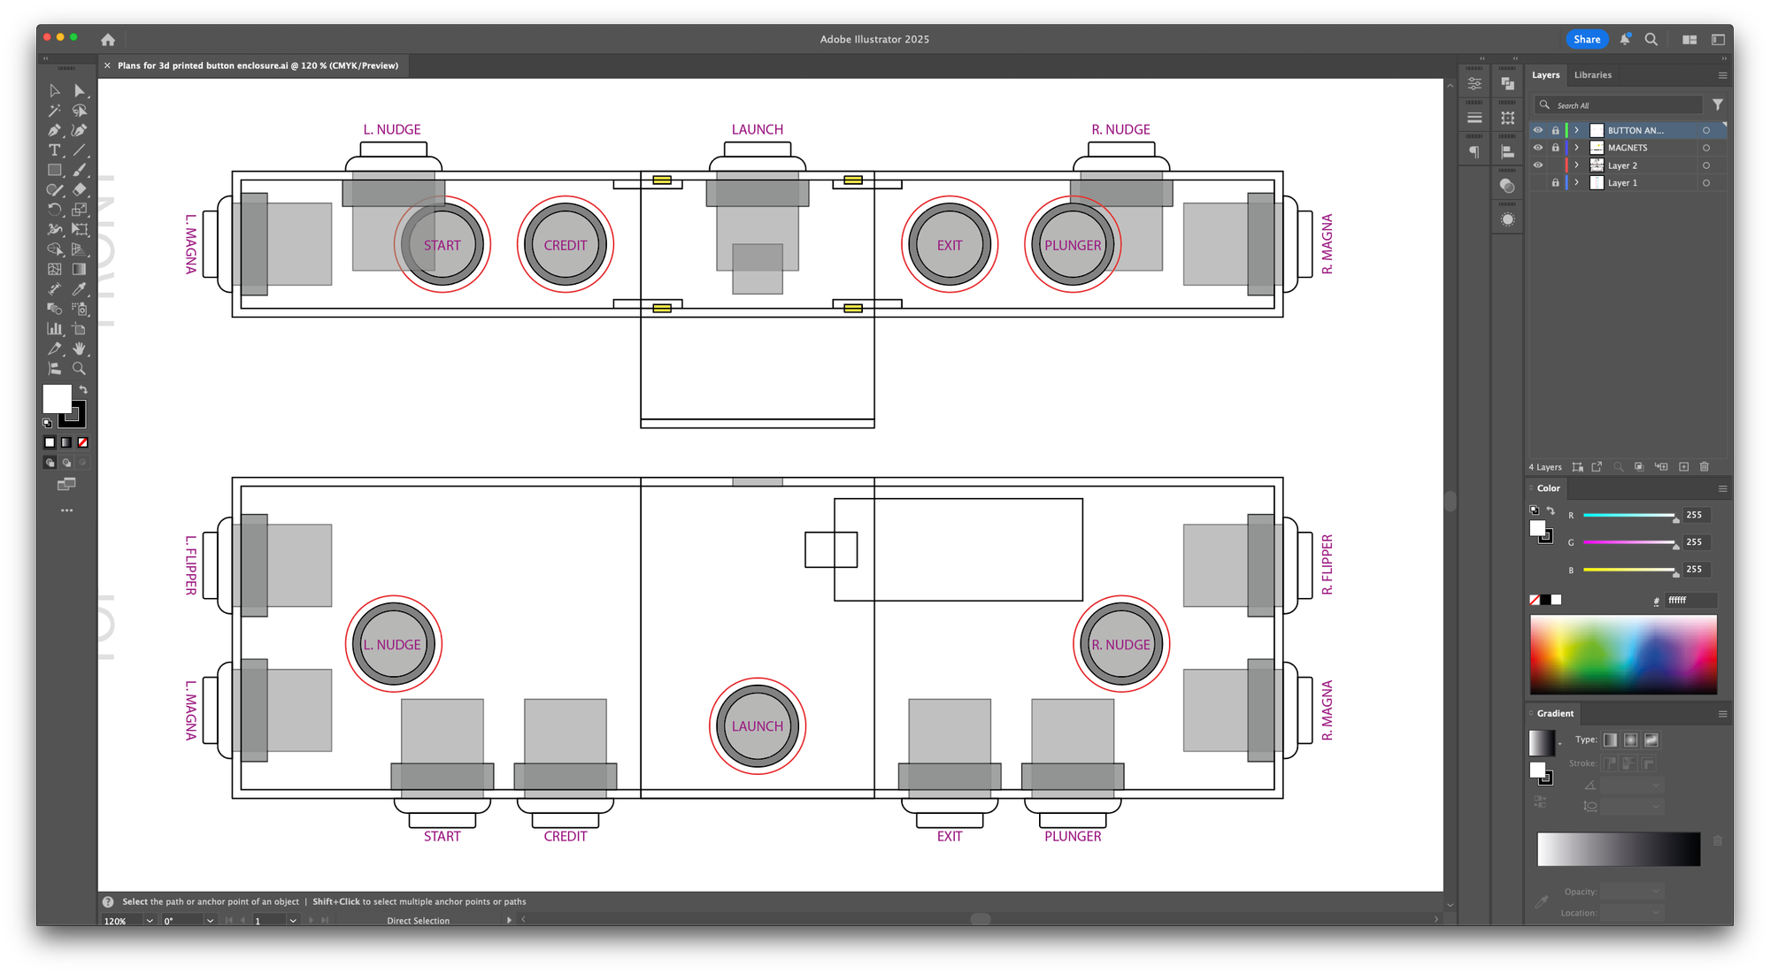Pick the Magic Wand tool

pyautogui.click(x=55, y=111)
